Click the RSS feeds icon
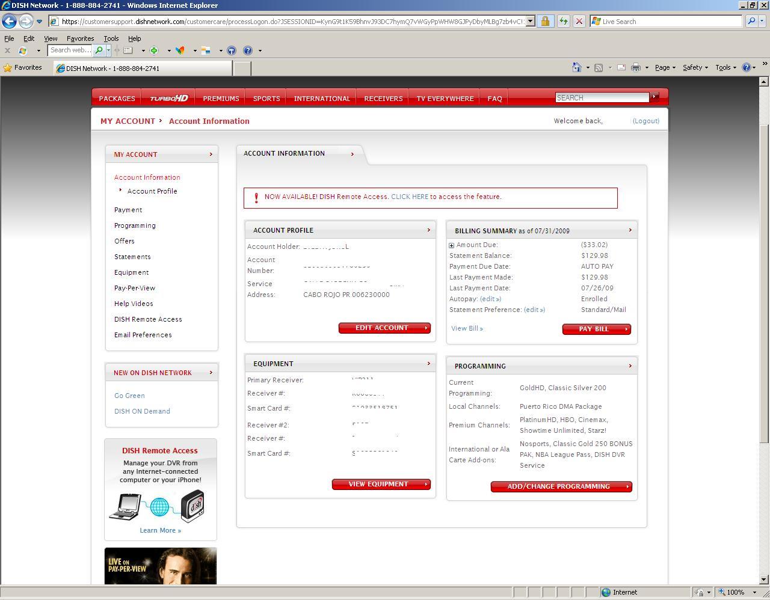The width and height of the screenshot is (770, 600). [x=599, y=67]
